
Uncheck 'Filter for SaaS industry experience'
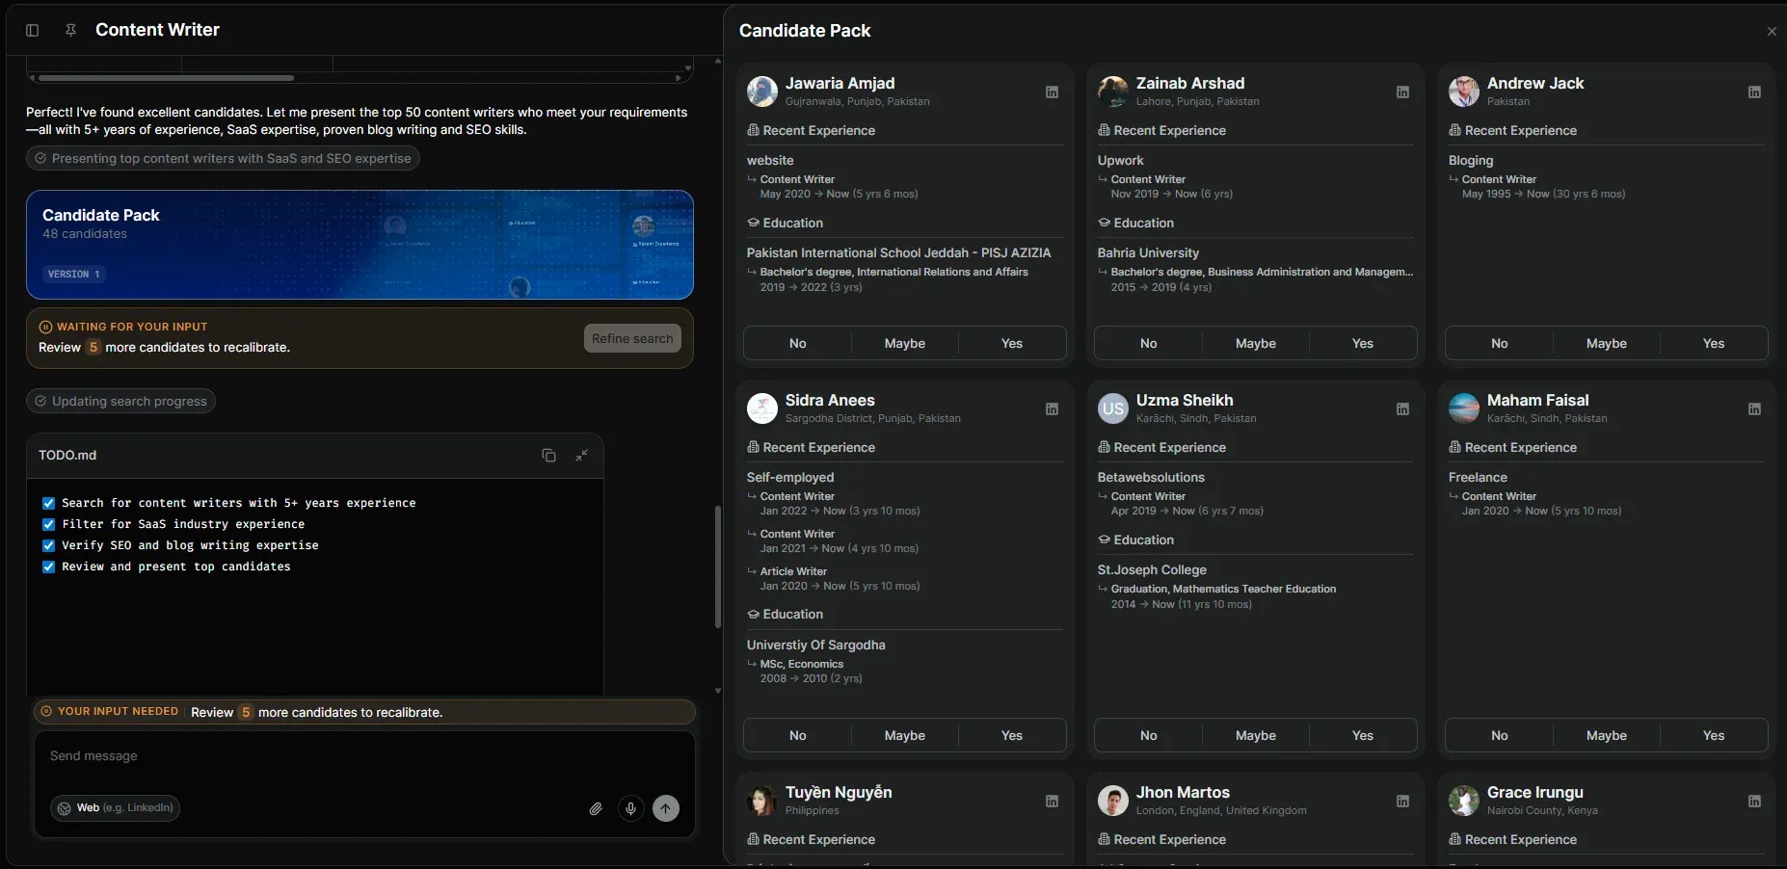point(47,524)
